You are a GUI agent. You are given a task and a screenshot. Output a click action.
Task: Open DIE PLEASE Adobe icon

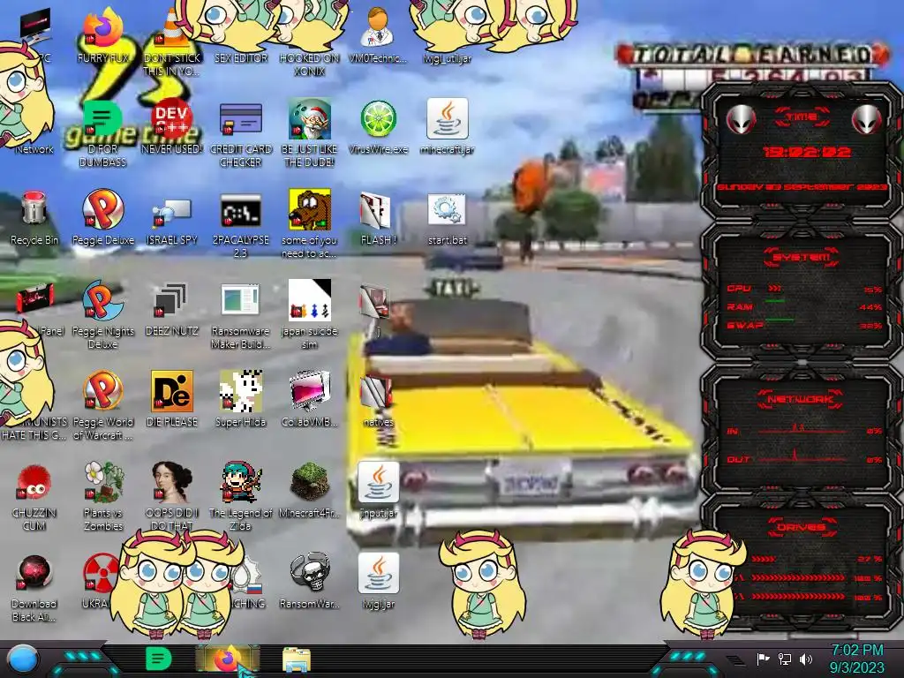tap(172, 398)
